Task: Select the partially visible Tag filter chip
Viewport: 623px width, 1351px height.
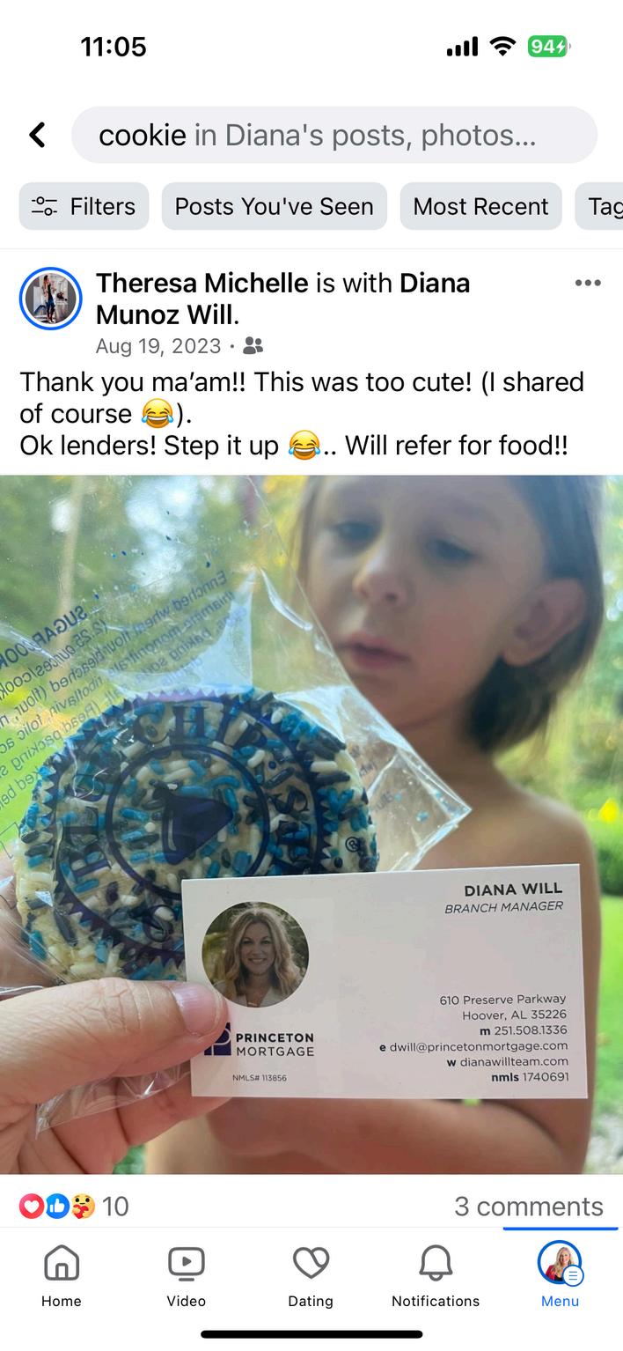Action: pyautogui.click(x=599, y=206)
